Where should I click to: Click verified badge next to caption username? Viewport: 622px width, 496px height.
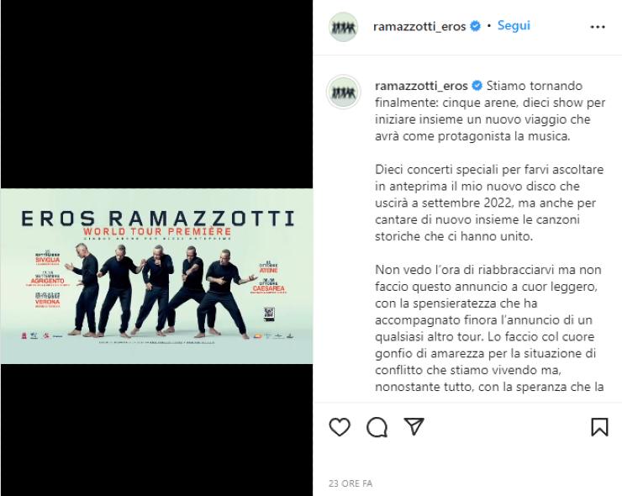click(477, 85)
